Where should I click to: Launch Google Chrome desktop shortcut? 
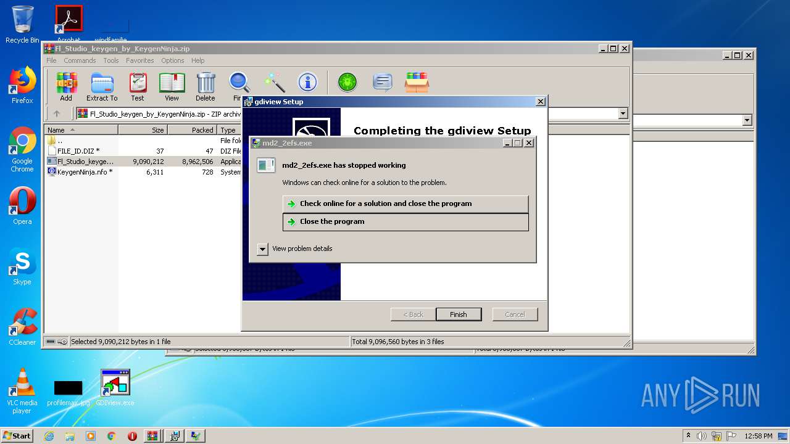tap(22, 150)
